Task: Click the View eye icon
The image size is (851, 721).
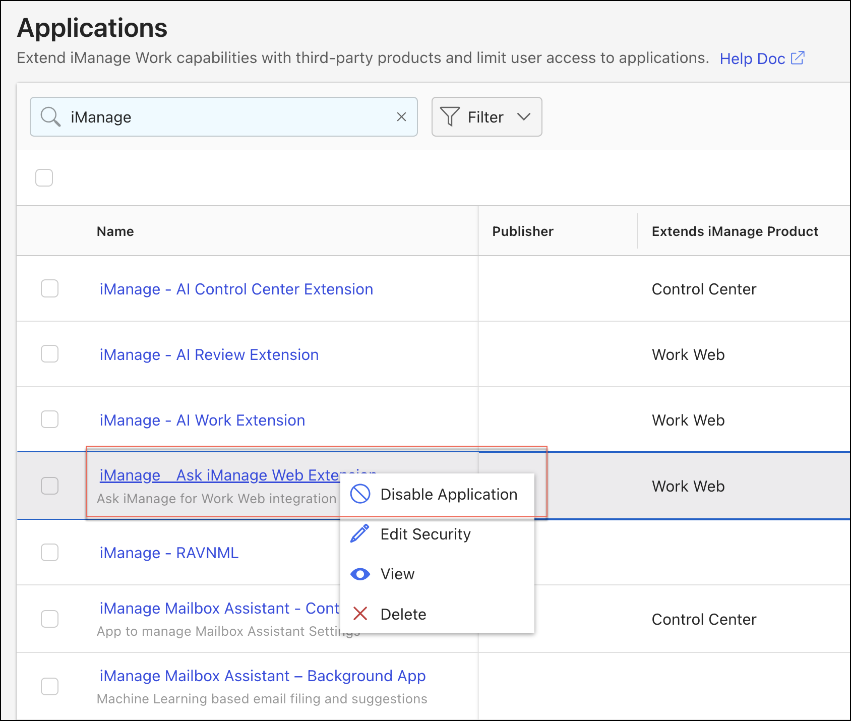Action: [x=360, y=574]
